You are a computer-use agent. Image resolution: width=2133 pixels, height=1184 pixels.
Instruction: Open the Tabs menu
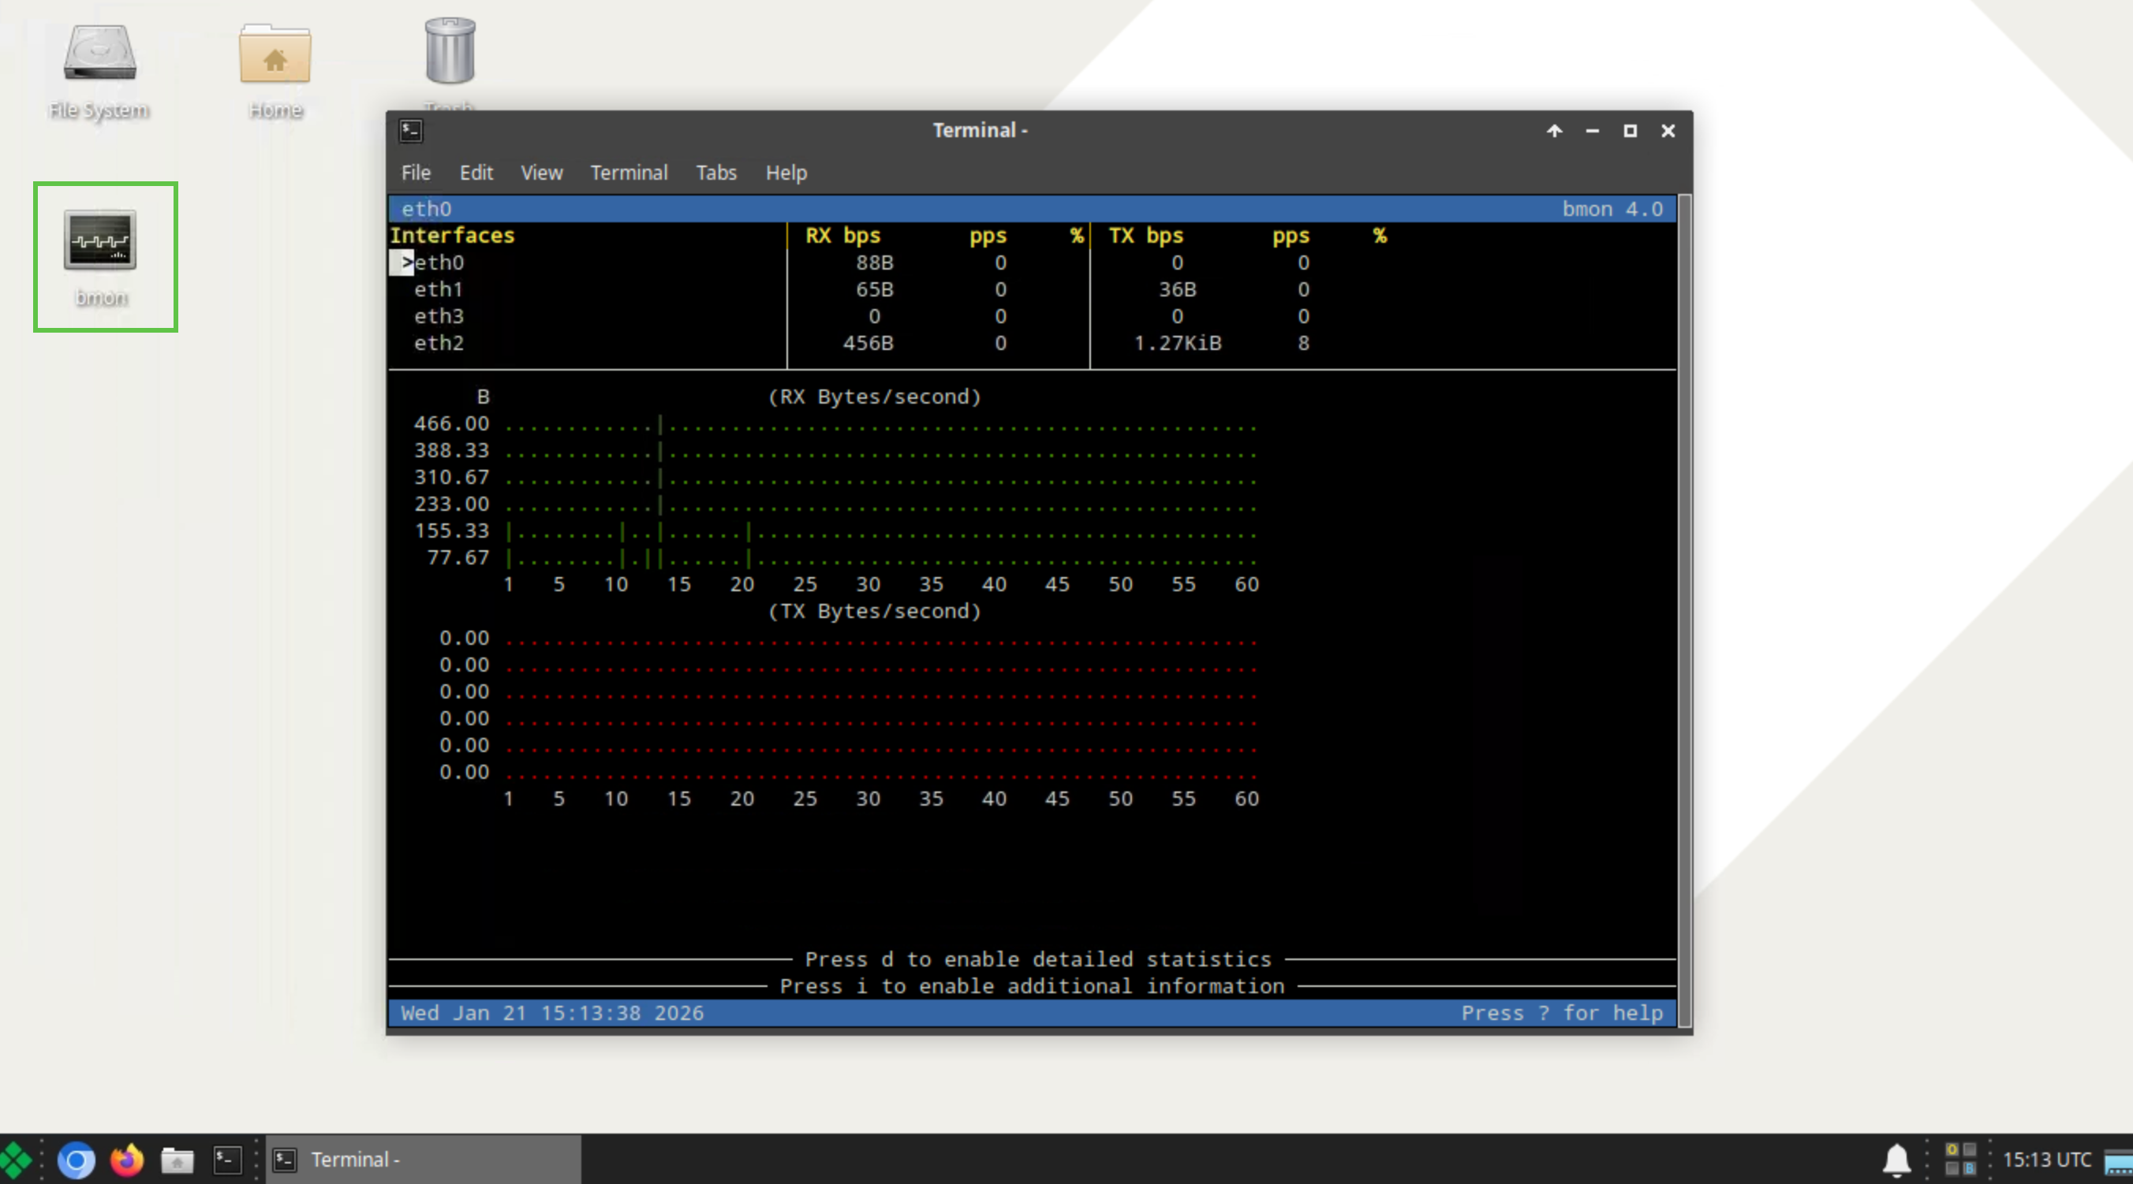pyautogui.click(x=715, y=173)
